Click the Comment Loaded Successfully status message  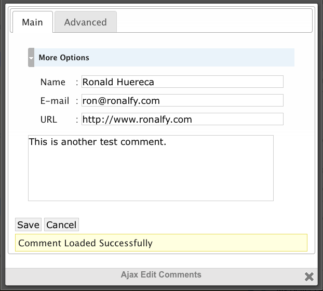(85, 243)
